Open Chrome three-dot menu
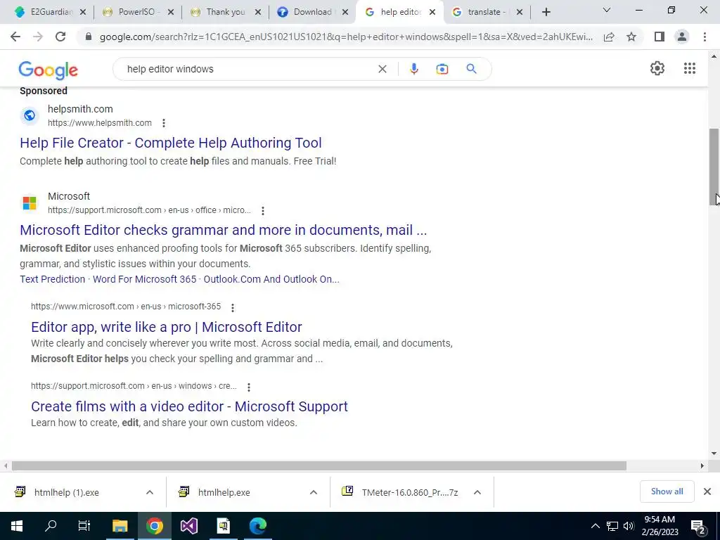This screenshot has height=540, width=720. pos(705,37)
